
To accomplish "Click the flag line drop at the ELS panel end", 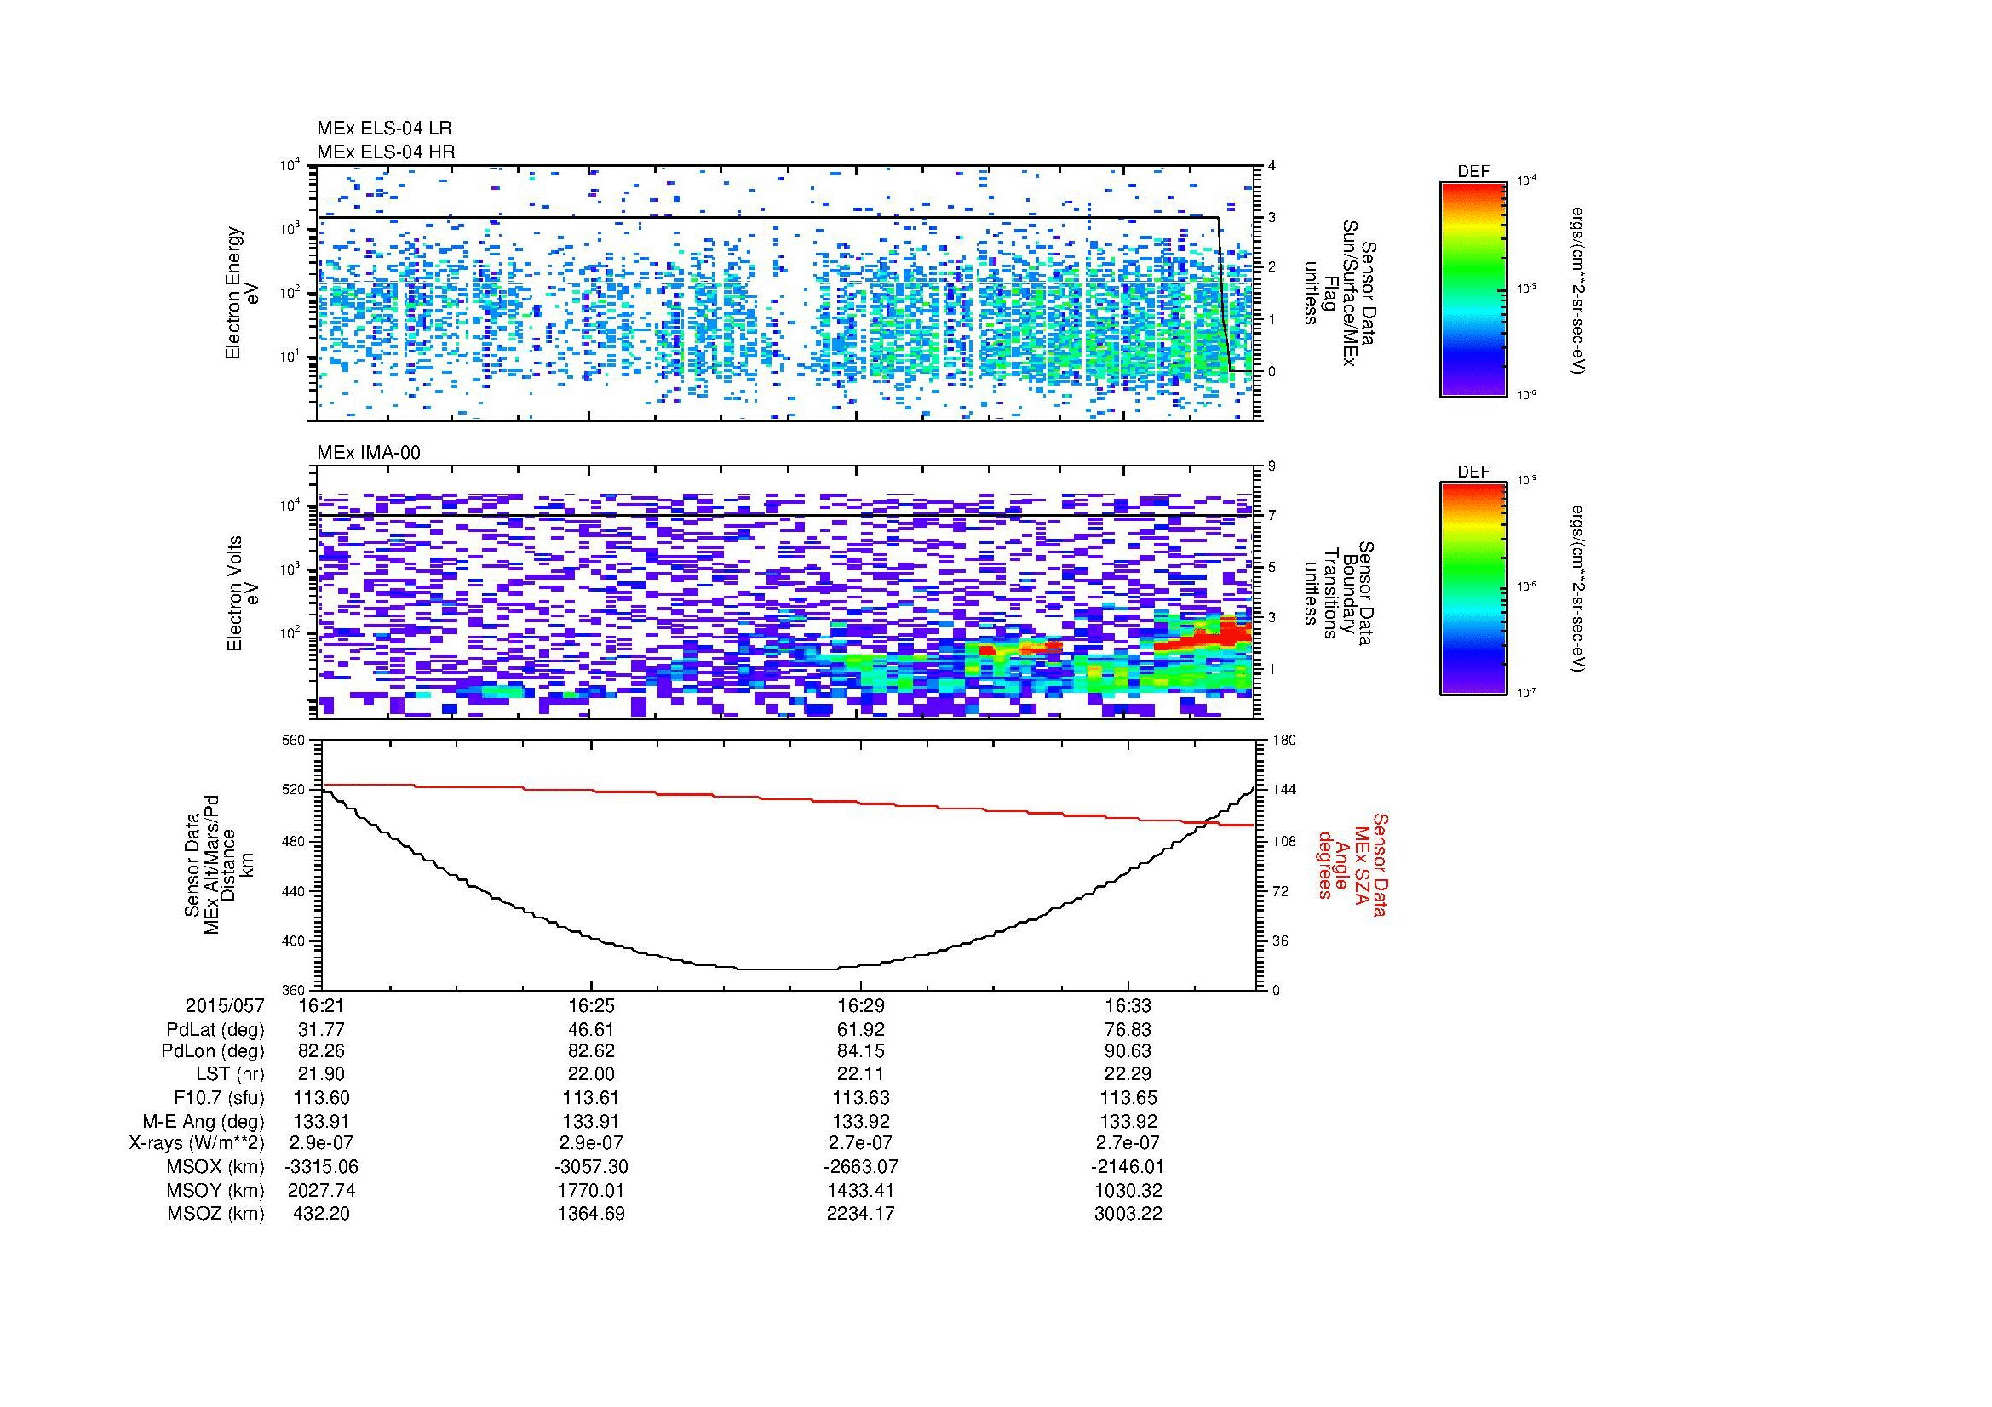I will [x=1224, y=295].
